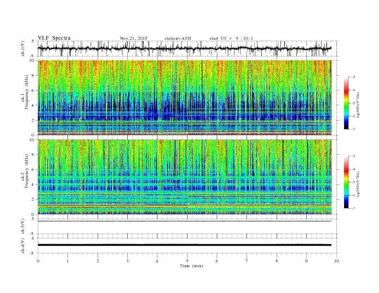Click the "4" tick on the time axis

point(157,261)
